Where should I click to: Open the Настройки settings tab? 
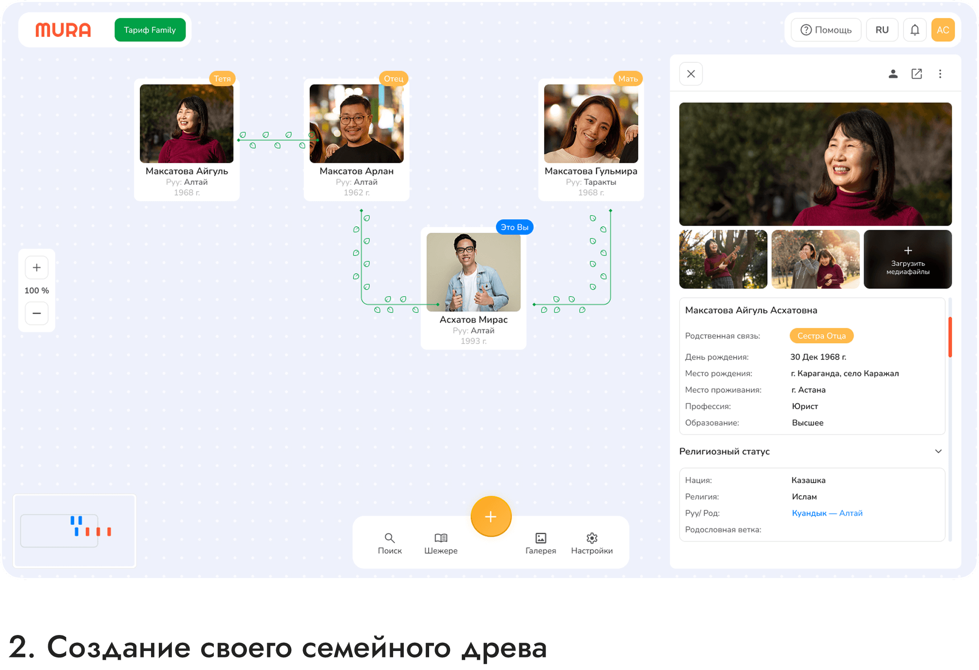592,543
